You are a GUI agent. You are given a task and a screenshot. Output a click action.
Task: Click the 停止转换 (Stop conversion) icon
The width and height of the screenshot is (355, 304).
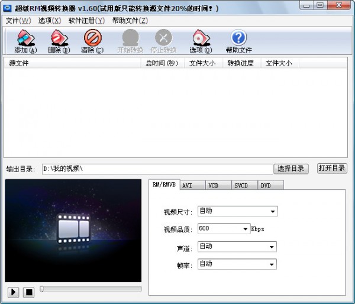[x=163, y=38]
